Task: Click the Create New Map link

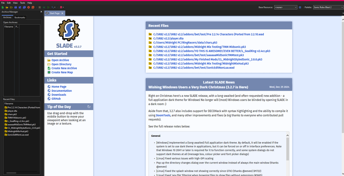Action: coord(62,72)
